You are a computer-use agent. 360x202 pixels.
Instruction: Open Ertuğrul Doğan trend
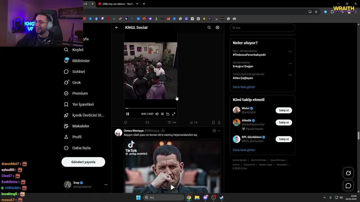click(243, 66)
